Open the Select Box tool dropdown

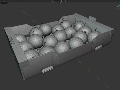4,3
